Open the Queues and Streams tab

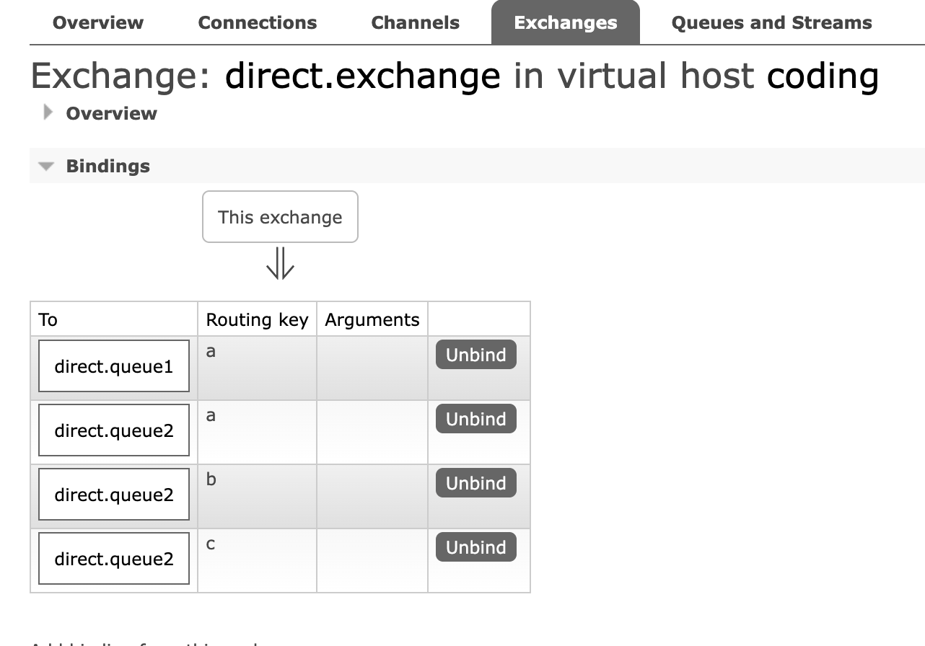pyautogui.click(x=771, y=23)
